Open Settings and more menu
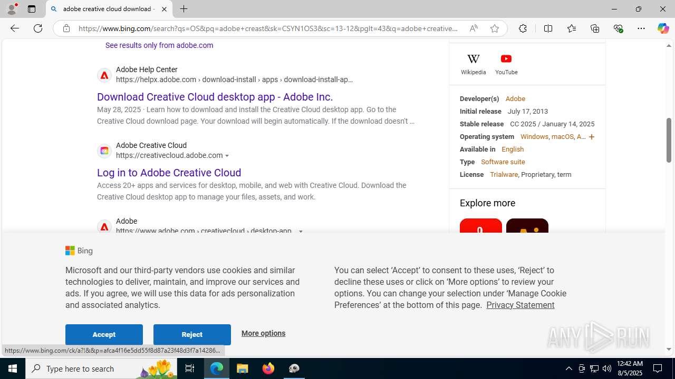The image size is (675, 379). click(x=641, y=28)
